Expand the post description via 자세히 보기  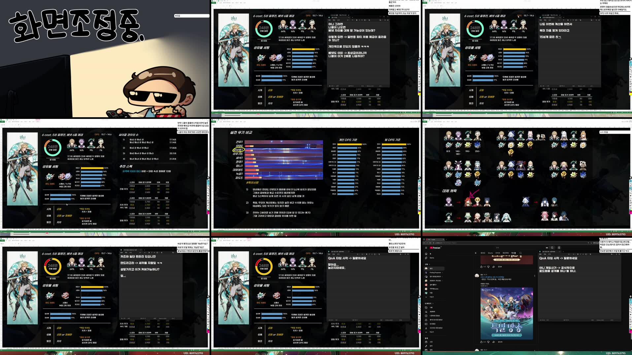tap(484, 286)
